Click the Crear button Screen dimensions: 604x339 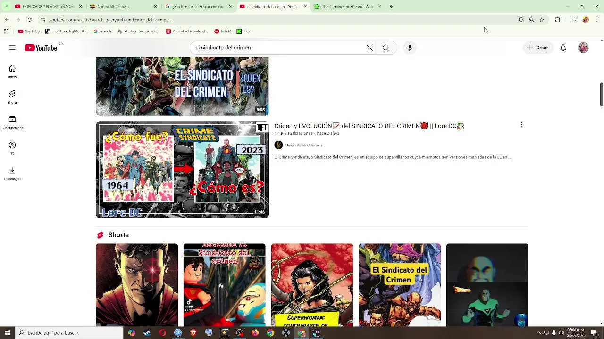click(538, 48)
